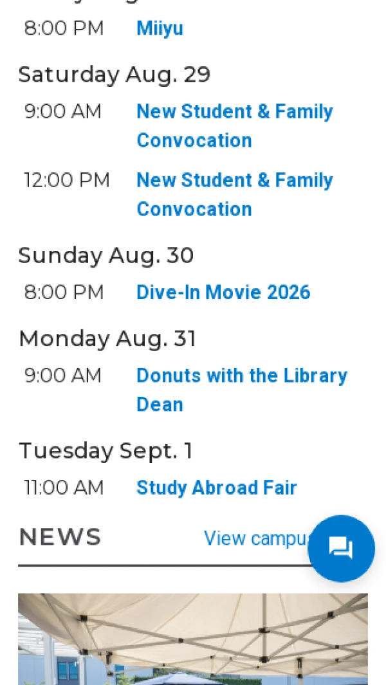Click the 12:00 PM time label
This screenshot has width=386, height=685.
[x=66, y=180]
